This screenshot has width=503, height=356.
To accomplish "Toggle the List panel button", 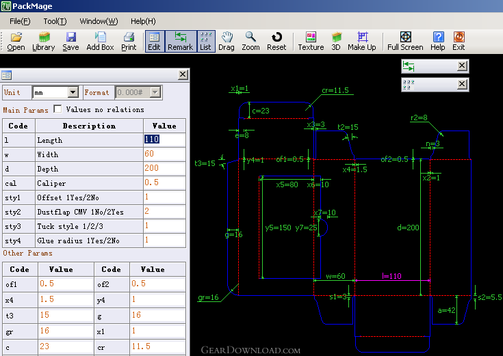I will pyautogui.click(x=205, y=41).
